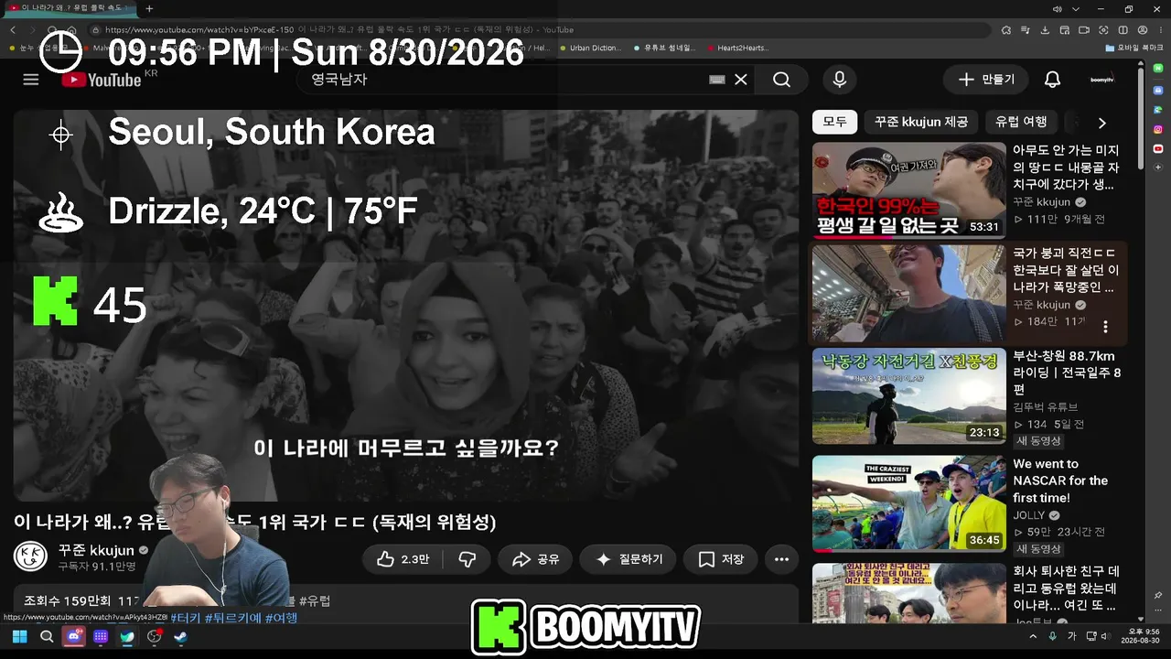
Task: Open the 꾸준 kkujun channel name link
Action: pos(96,550)
